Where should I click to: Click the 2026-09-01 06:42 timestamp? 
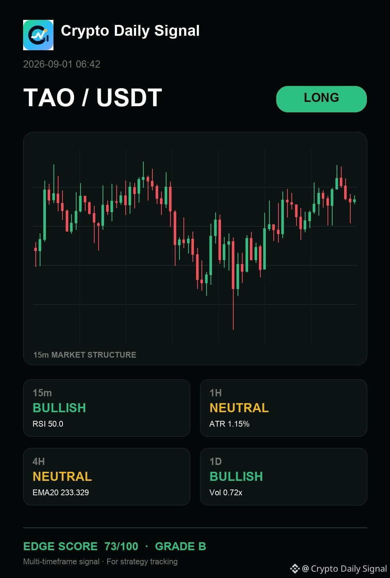(62, 64)
